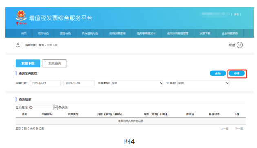Click the 下载 column header

(x=237, y=114)
